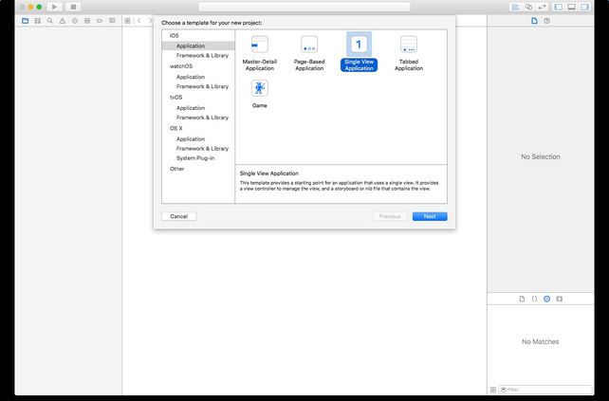Select the Single View Application template

(x=359, y=52)
